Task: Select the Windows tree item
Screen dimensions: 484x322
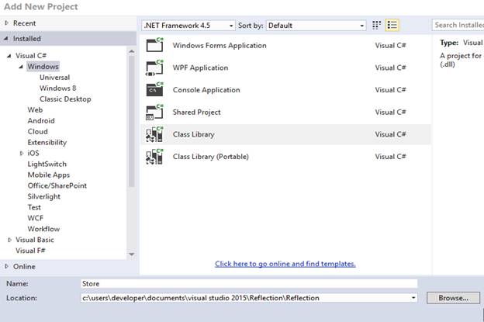Action: click(43, 67)
